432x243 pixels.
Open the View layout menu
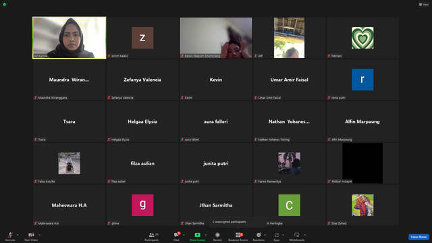[x=424, y=5]
